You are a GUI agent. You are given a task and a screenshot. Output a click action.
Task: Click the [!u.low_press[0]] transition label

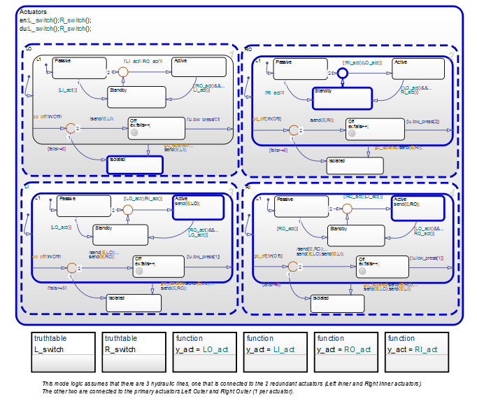(204, 120)
